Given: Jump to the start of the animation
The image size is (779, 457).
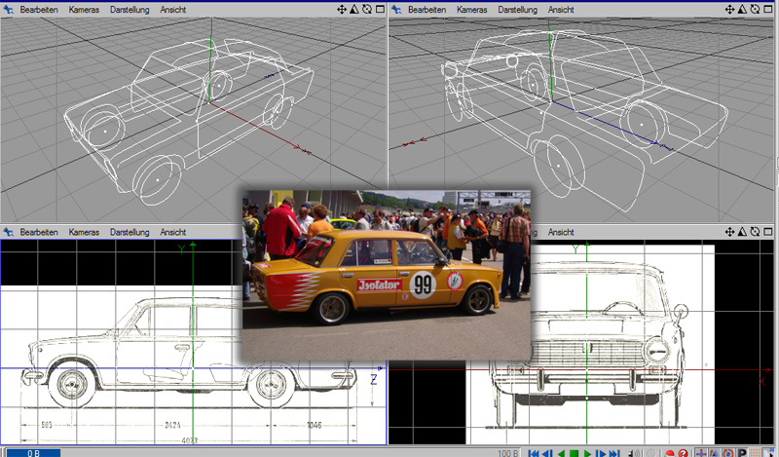Looking at the screenshot, I should pos(533,452).
